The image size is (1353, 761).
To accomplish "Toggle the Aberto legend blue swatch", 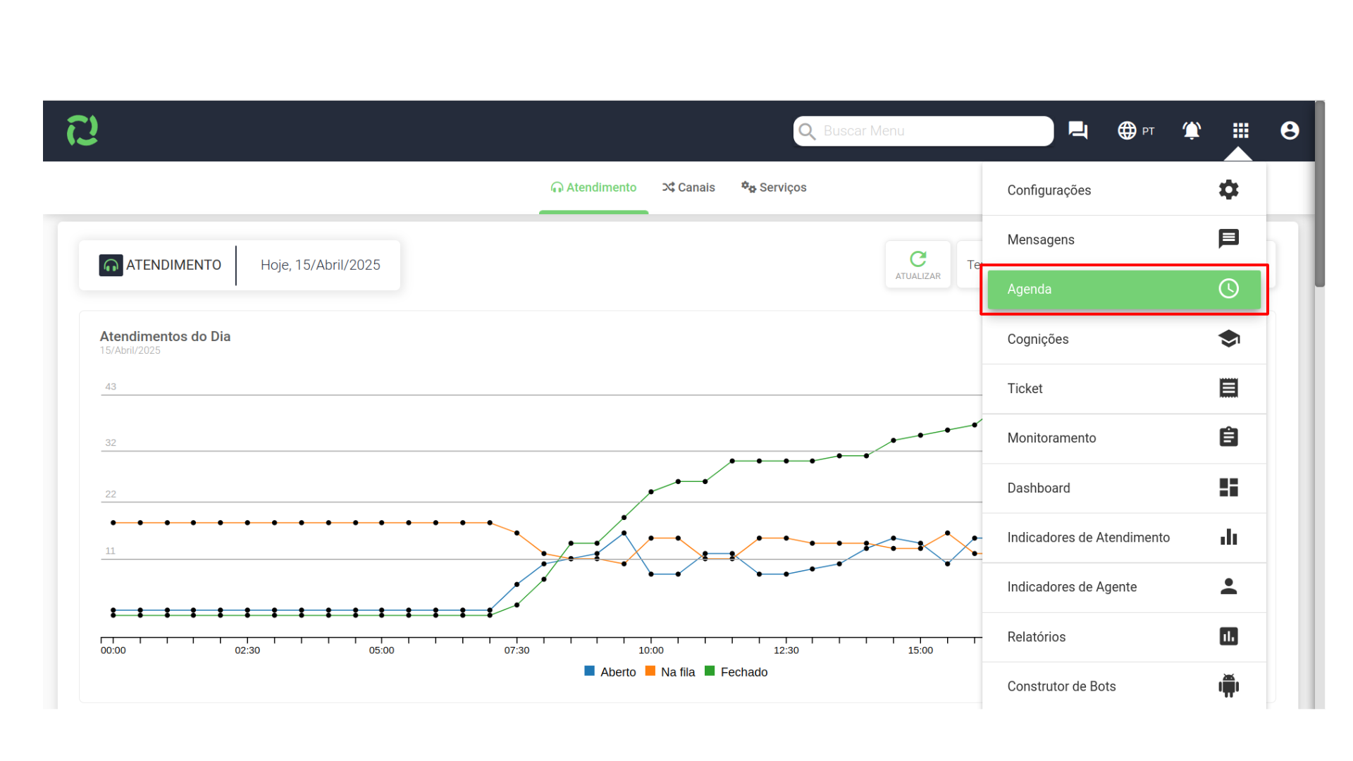I will [589, 671].
